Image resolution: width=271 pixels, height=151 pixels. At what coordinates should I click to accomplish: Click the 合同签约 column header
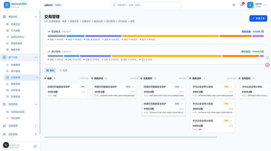pos(246,78)
